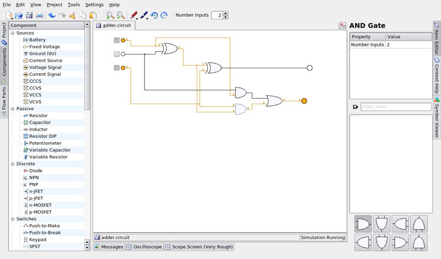Toggle the top logic input button in circuit
The image size is (441, 259).
click(116, 40)
